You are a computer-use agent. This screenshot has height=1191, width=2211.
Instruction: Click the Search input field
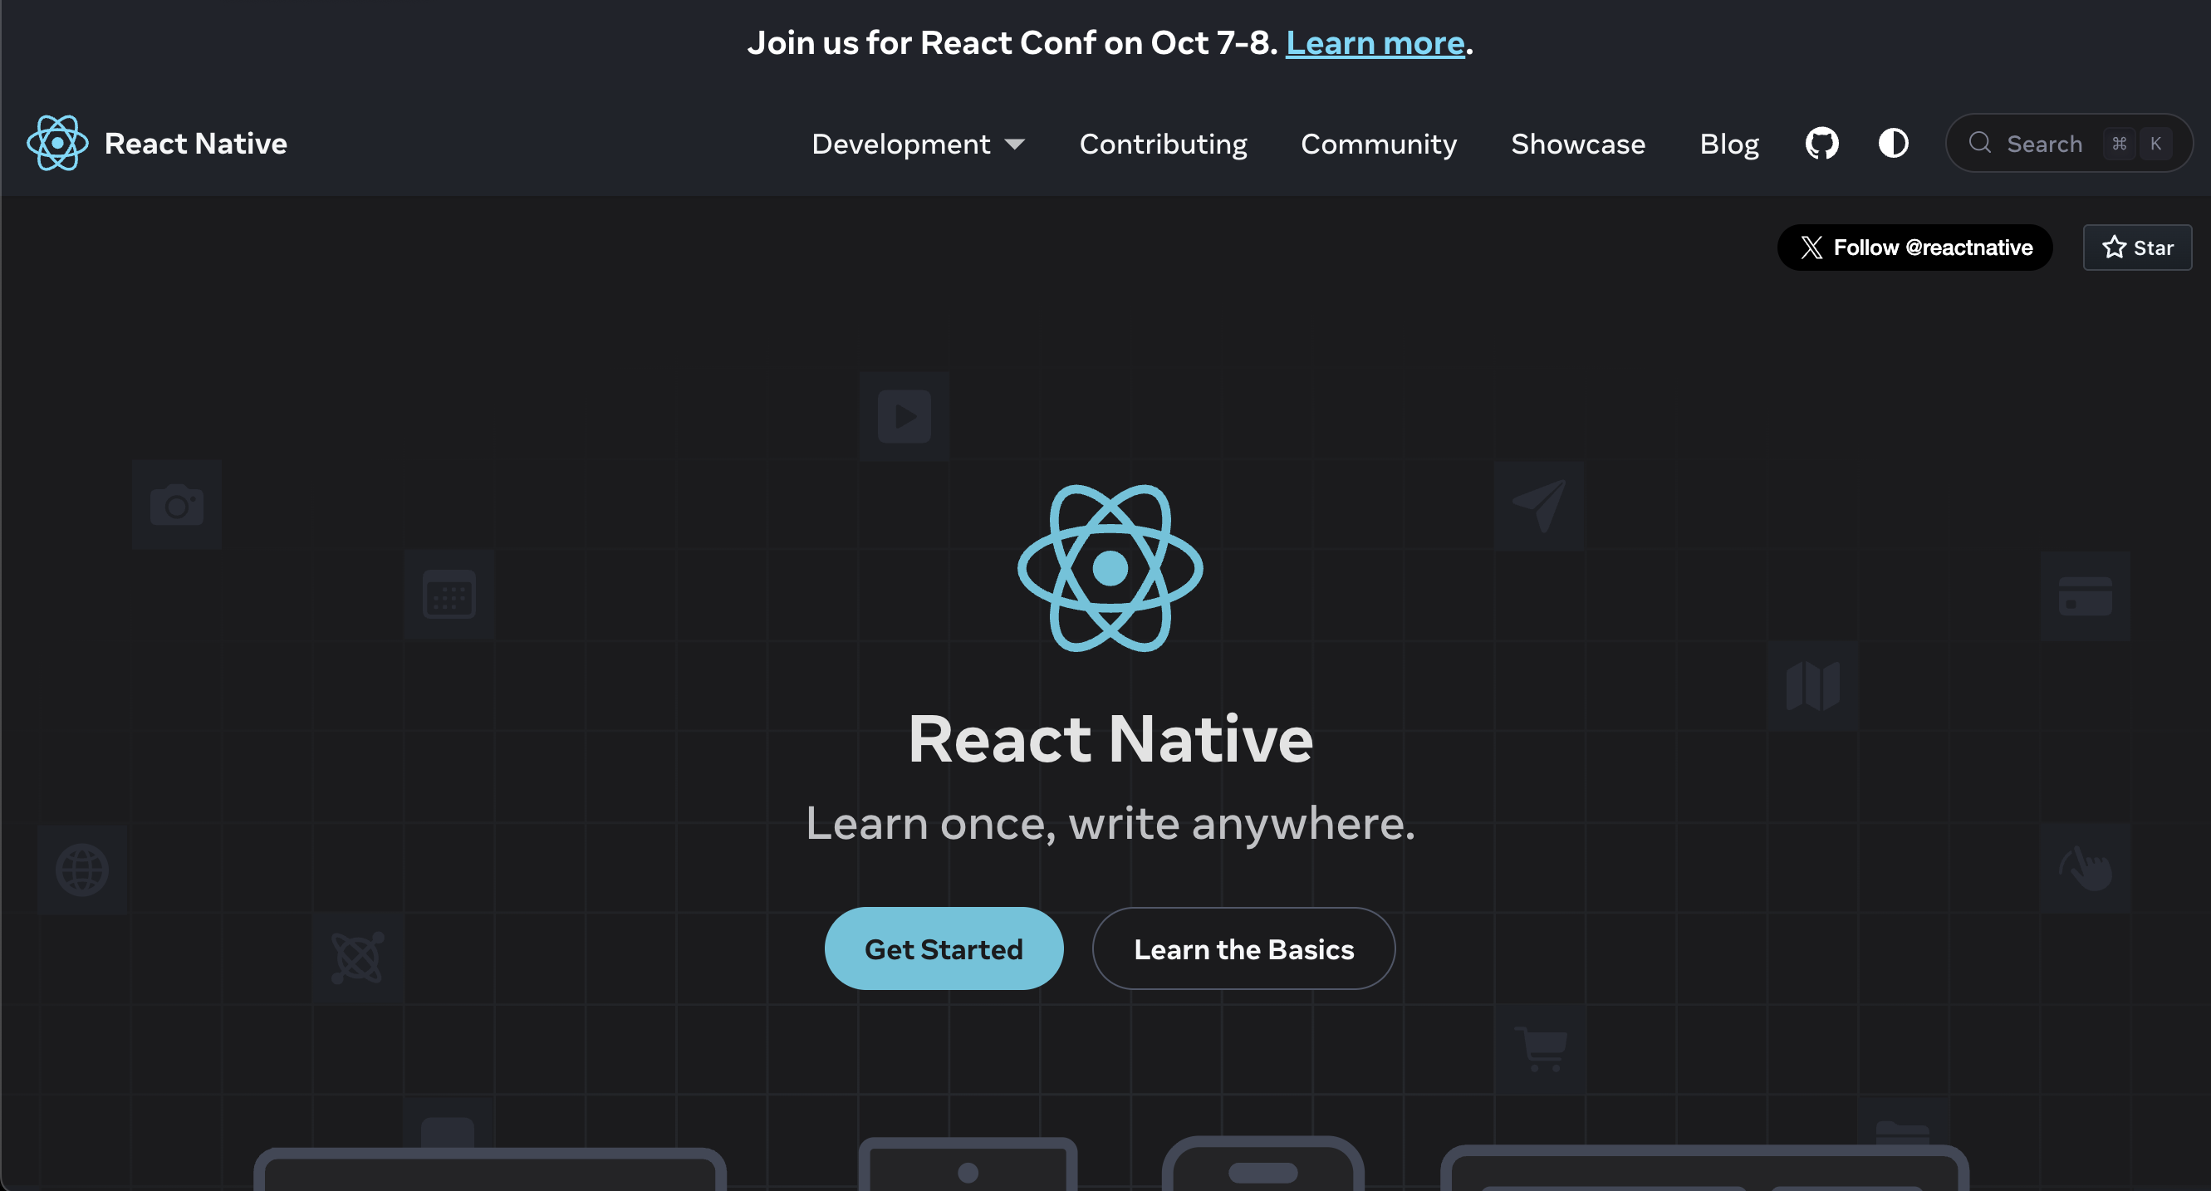click(x=2068, y=144)
